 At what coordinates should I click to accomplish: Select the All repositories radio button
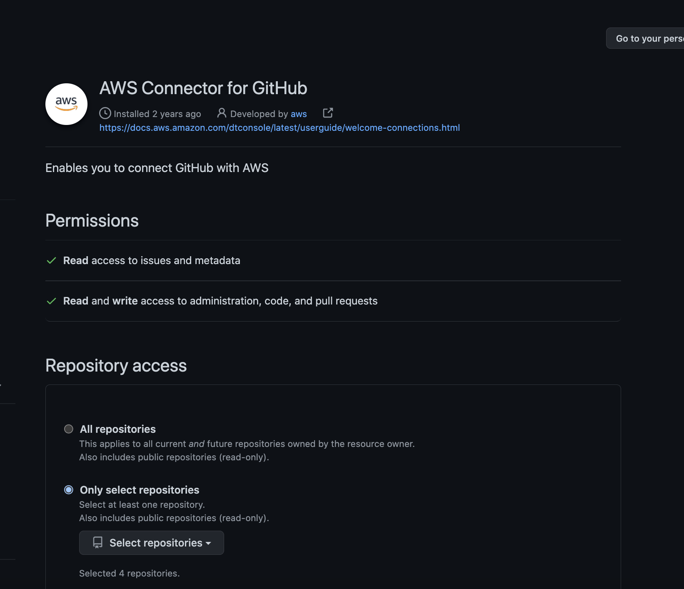click(69, 429)
